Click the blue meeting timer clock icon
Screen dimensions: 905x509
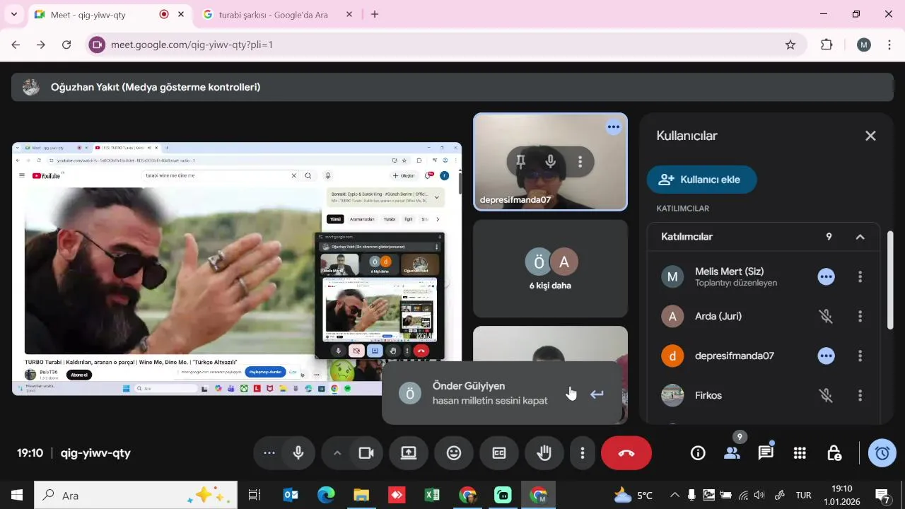(x=882, y=453)
